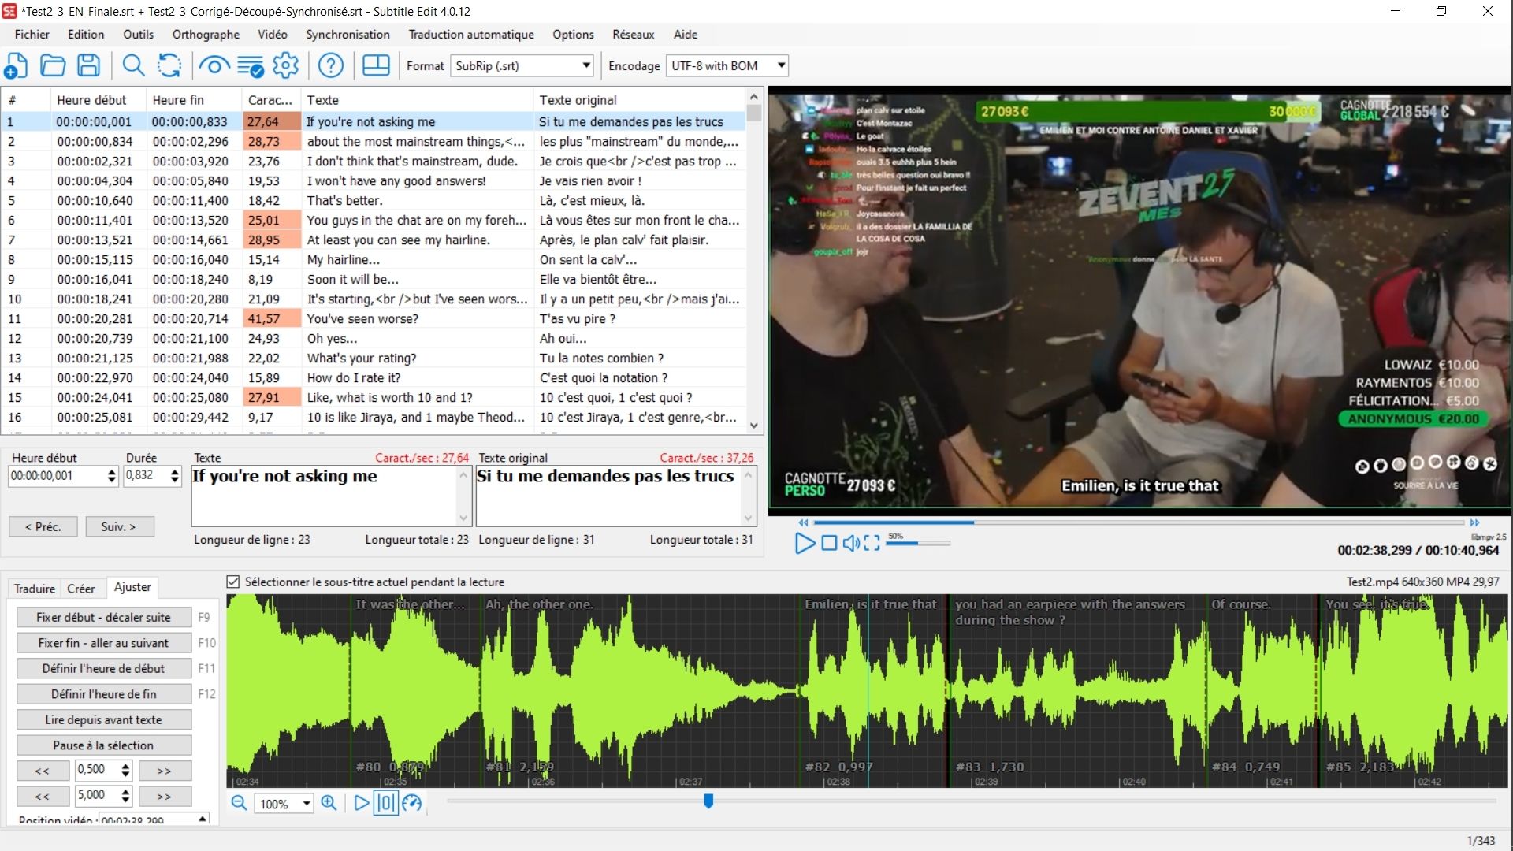Click the Open file folder icon
The height and width of the screenshot is (851, 1513).
point(53,66)
